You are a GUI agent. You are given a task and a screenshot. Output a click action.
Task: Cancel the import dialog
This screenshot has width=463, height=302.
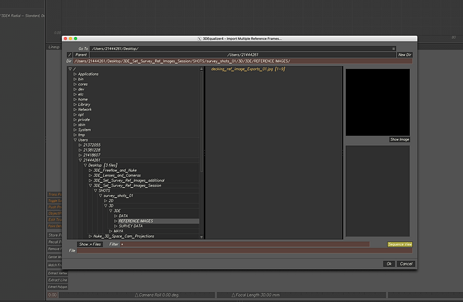[x=406, y=264]
